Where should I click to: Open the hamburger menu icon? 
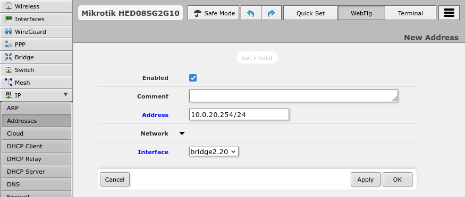coord(449,13)
